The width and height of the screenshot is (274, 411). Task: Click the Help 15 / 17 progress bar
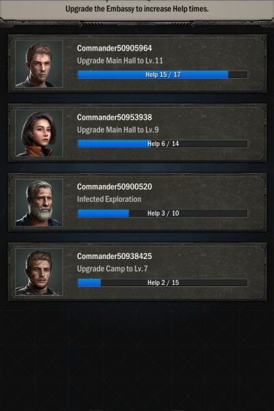pyautogui.click(x=162, y=75)
